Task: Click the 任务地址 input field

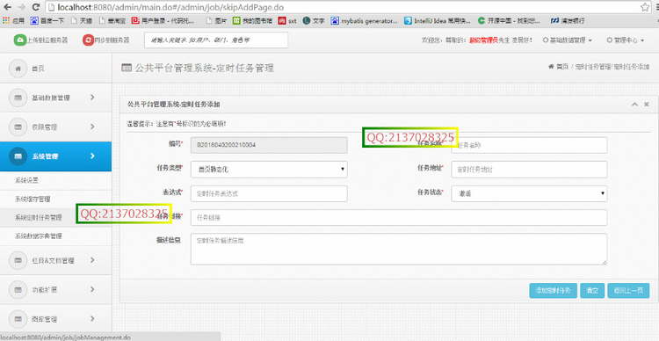Action: click(x=529, y=170)
